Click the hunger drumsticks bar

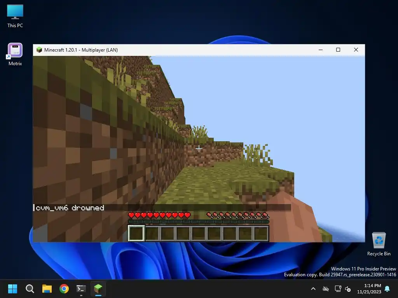[x=237, y=215]
